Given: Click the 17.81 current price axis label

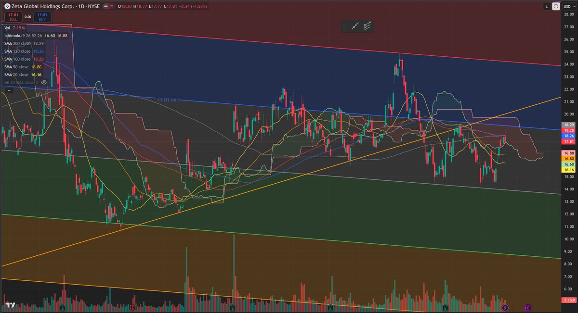Looking at the screenshot, I should [569, 142].
